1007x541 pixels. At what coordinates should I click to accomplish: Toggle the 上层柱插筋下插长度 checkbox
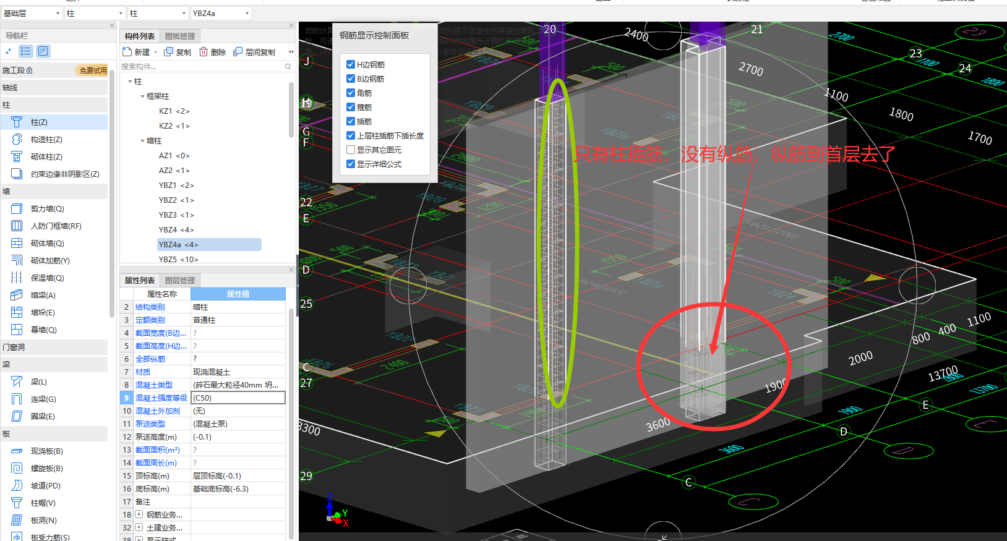pos(351,135)
